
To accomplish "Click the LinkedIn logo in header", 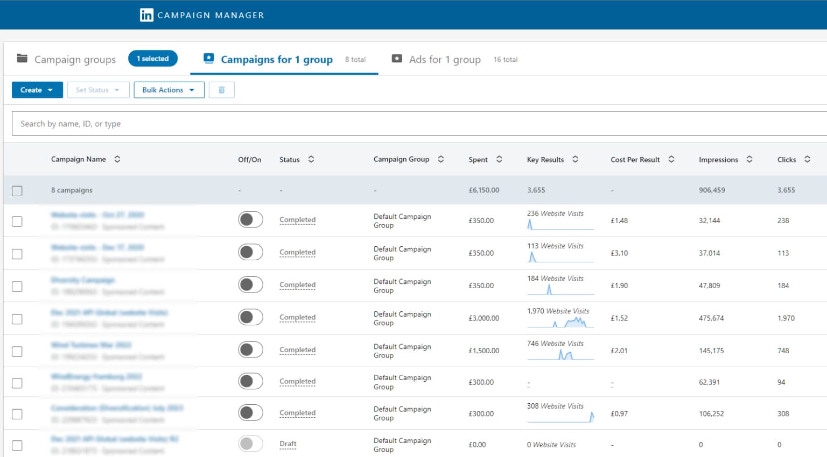I will coord(146,15).
